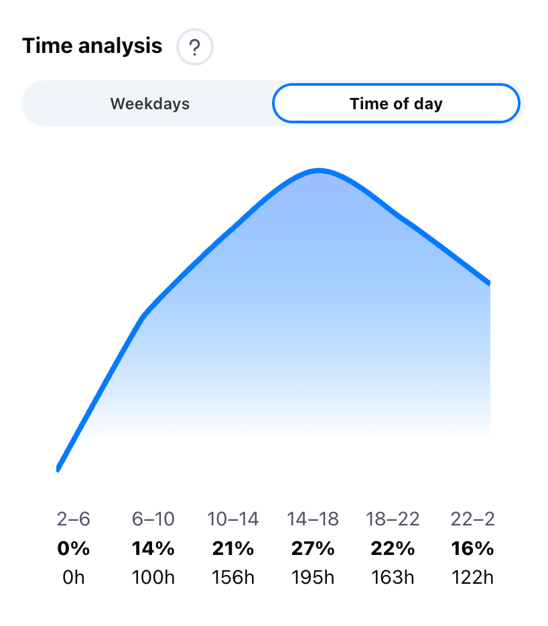This screenshot has height=626, width=548.
Task: Click the 195h hours value
Action: [x=312, y=577]
